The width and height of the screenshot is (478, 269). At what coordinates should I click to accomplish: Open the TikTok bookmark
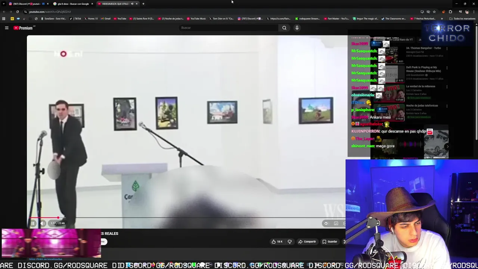[76, 19]
